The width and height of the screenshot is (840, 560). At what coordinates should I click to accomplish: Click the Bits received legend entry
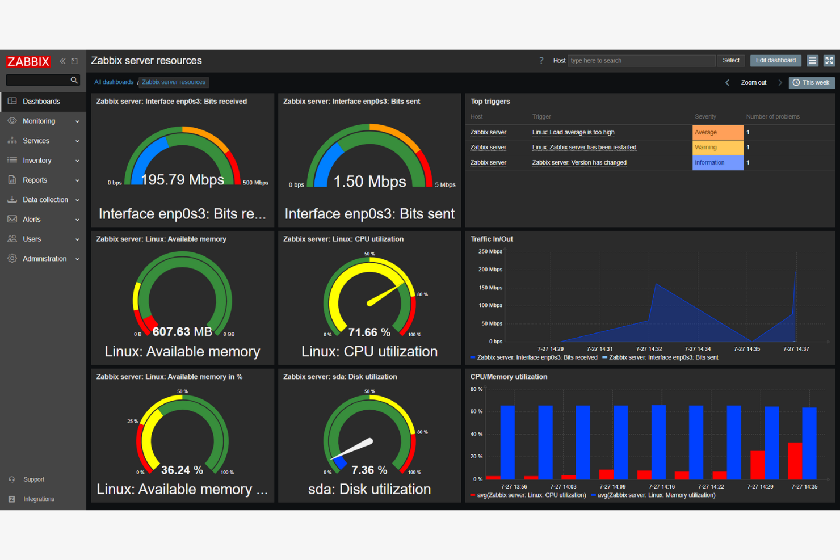tap(534, 357)
